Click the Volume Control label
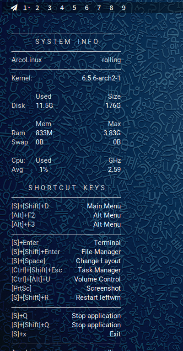 97,279
